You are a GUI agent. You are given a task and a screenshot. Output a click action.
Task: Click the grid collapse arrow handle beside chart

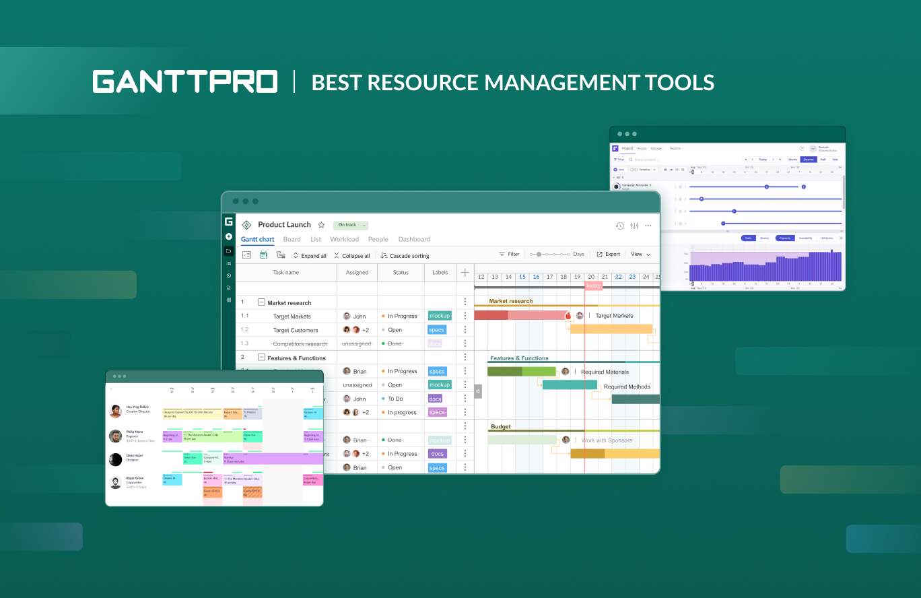point(478,391)
